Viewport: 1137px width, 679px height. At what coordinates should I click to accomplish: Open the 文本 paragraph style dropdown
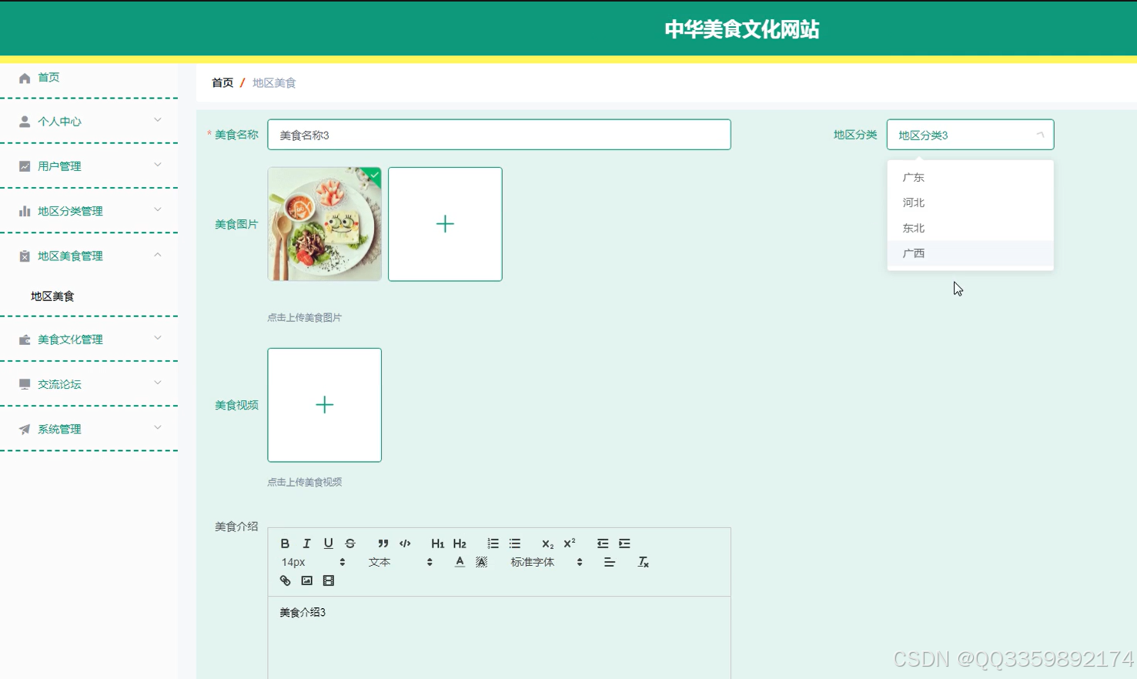(400, 562)
